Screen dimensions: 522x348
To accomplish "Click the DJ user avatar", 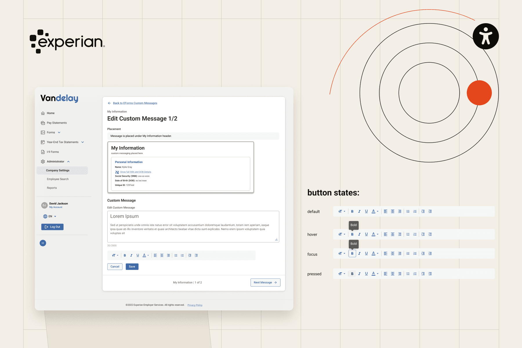I will pos(44,205).
